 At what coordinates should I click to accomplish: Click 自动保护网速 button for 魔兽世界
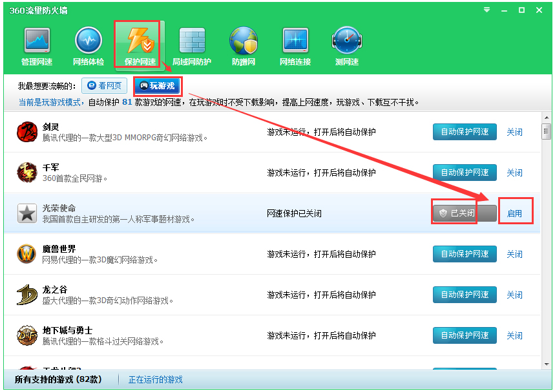[465, 254]
